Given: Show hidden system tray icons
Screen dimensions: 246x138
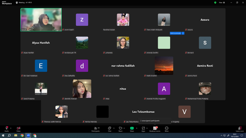Looking at the screenshot, I should point(221,135).
